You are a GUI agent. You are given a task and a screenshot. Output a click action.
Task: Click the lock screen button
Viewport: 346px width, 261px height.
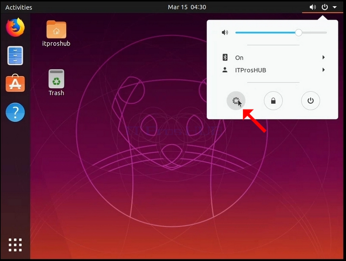273,101
